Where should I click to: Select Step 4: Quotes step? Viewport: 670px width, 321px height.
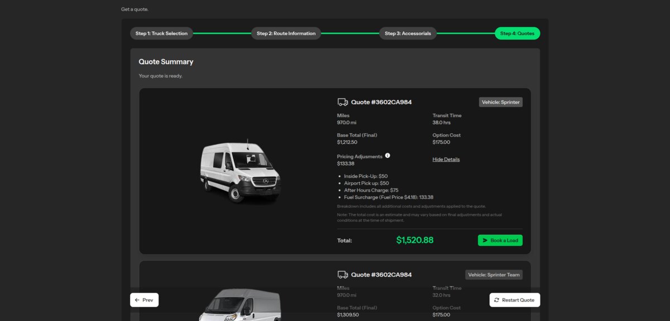517,33
